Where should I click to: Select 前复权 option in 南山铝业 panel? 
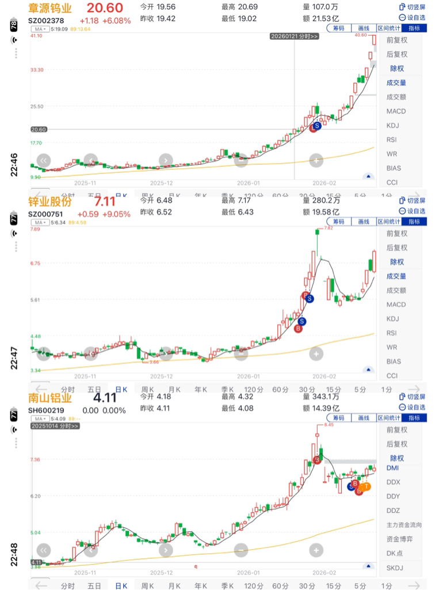tap(397, 430)
